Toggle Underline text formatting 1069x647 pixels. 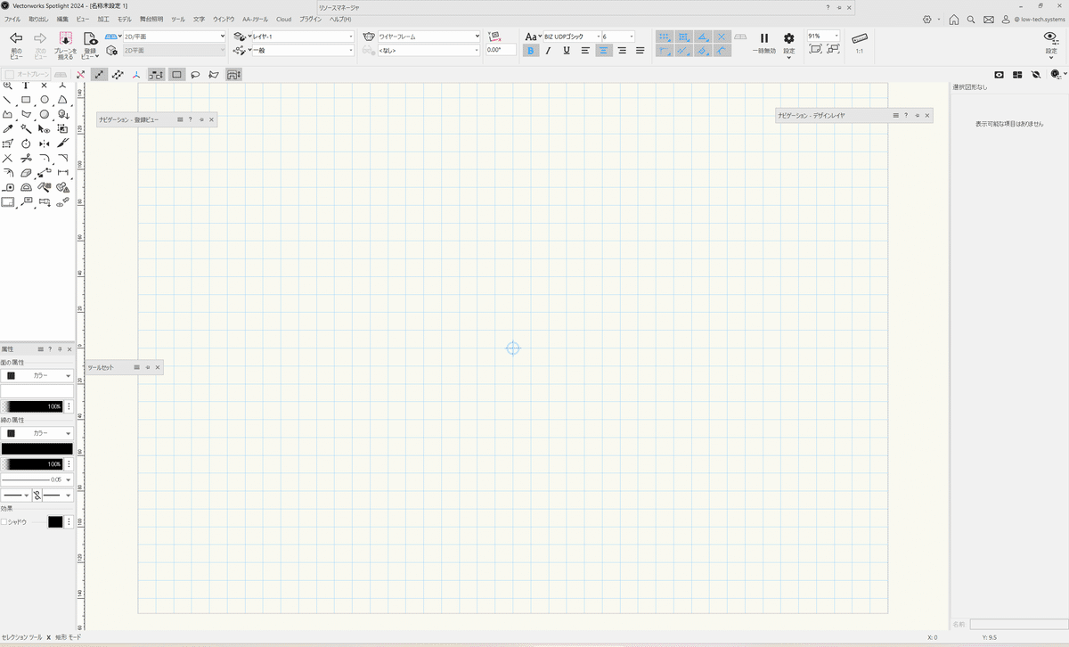(x=567, y=51)
